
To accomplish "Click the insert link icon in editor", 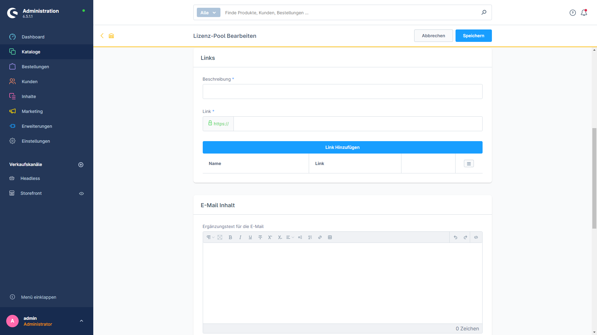I will pos(319,237).
